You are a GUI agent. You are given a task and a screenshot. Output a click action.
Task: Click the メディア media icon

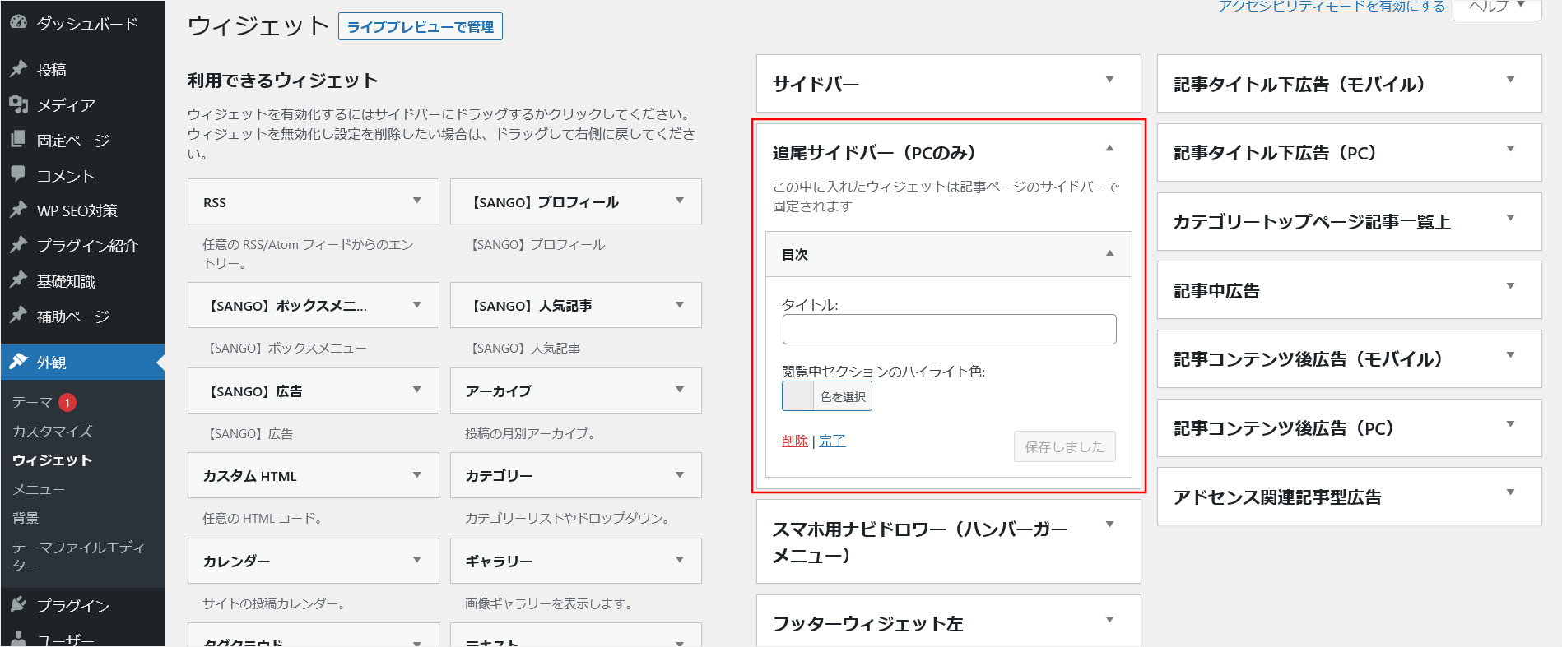click(x=18, y=104)
